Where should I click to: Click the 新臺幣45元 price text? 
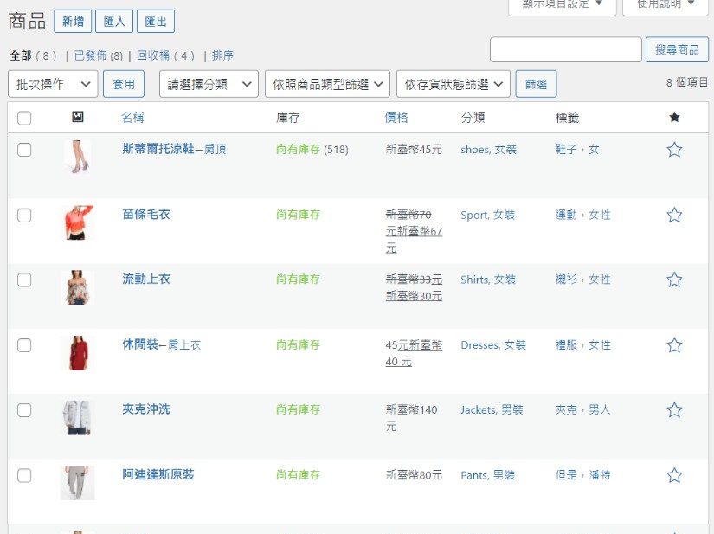414,150
